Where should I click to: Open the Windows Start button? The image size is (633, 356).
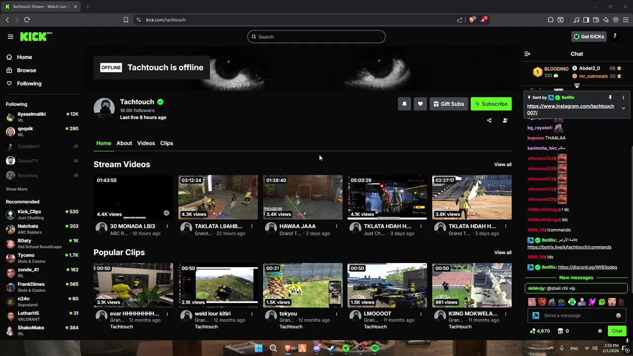[259, 348]
